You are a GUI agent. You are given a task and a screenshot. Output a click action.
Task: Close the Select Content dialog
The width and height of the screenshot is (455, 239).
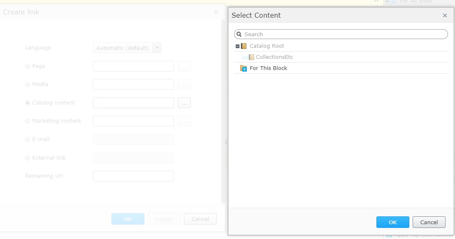click(x=445, y=16)
